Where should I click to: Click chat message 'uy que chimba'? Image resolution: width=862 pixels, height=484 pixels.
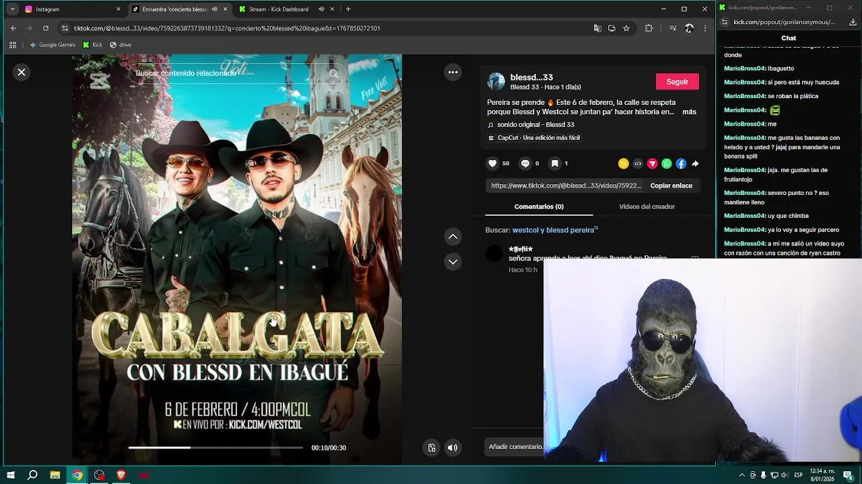pos(788,216)
